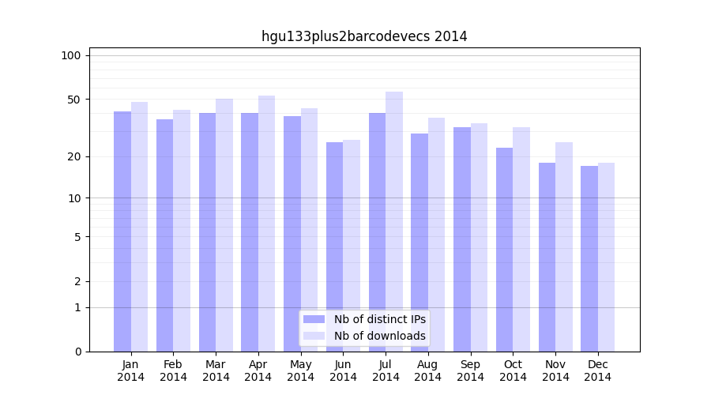Click the Aug 2014 x-axis label
Image resolution: width=711 pixels, height=395 pixels.
[428, 371]
